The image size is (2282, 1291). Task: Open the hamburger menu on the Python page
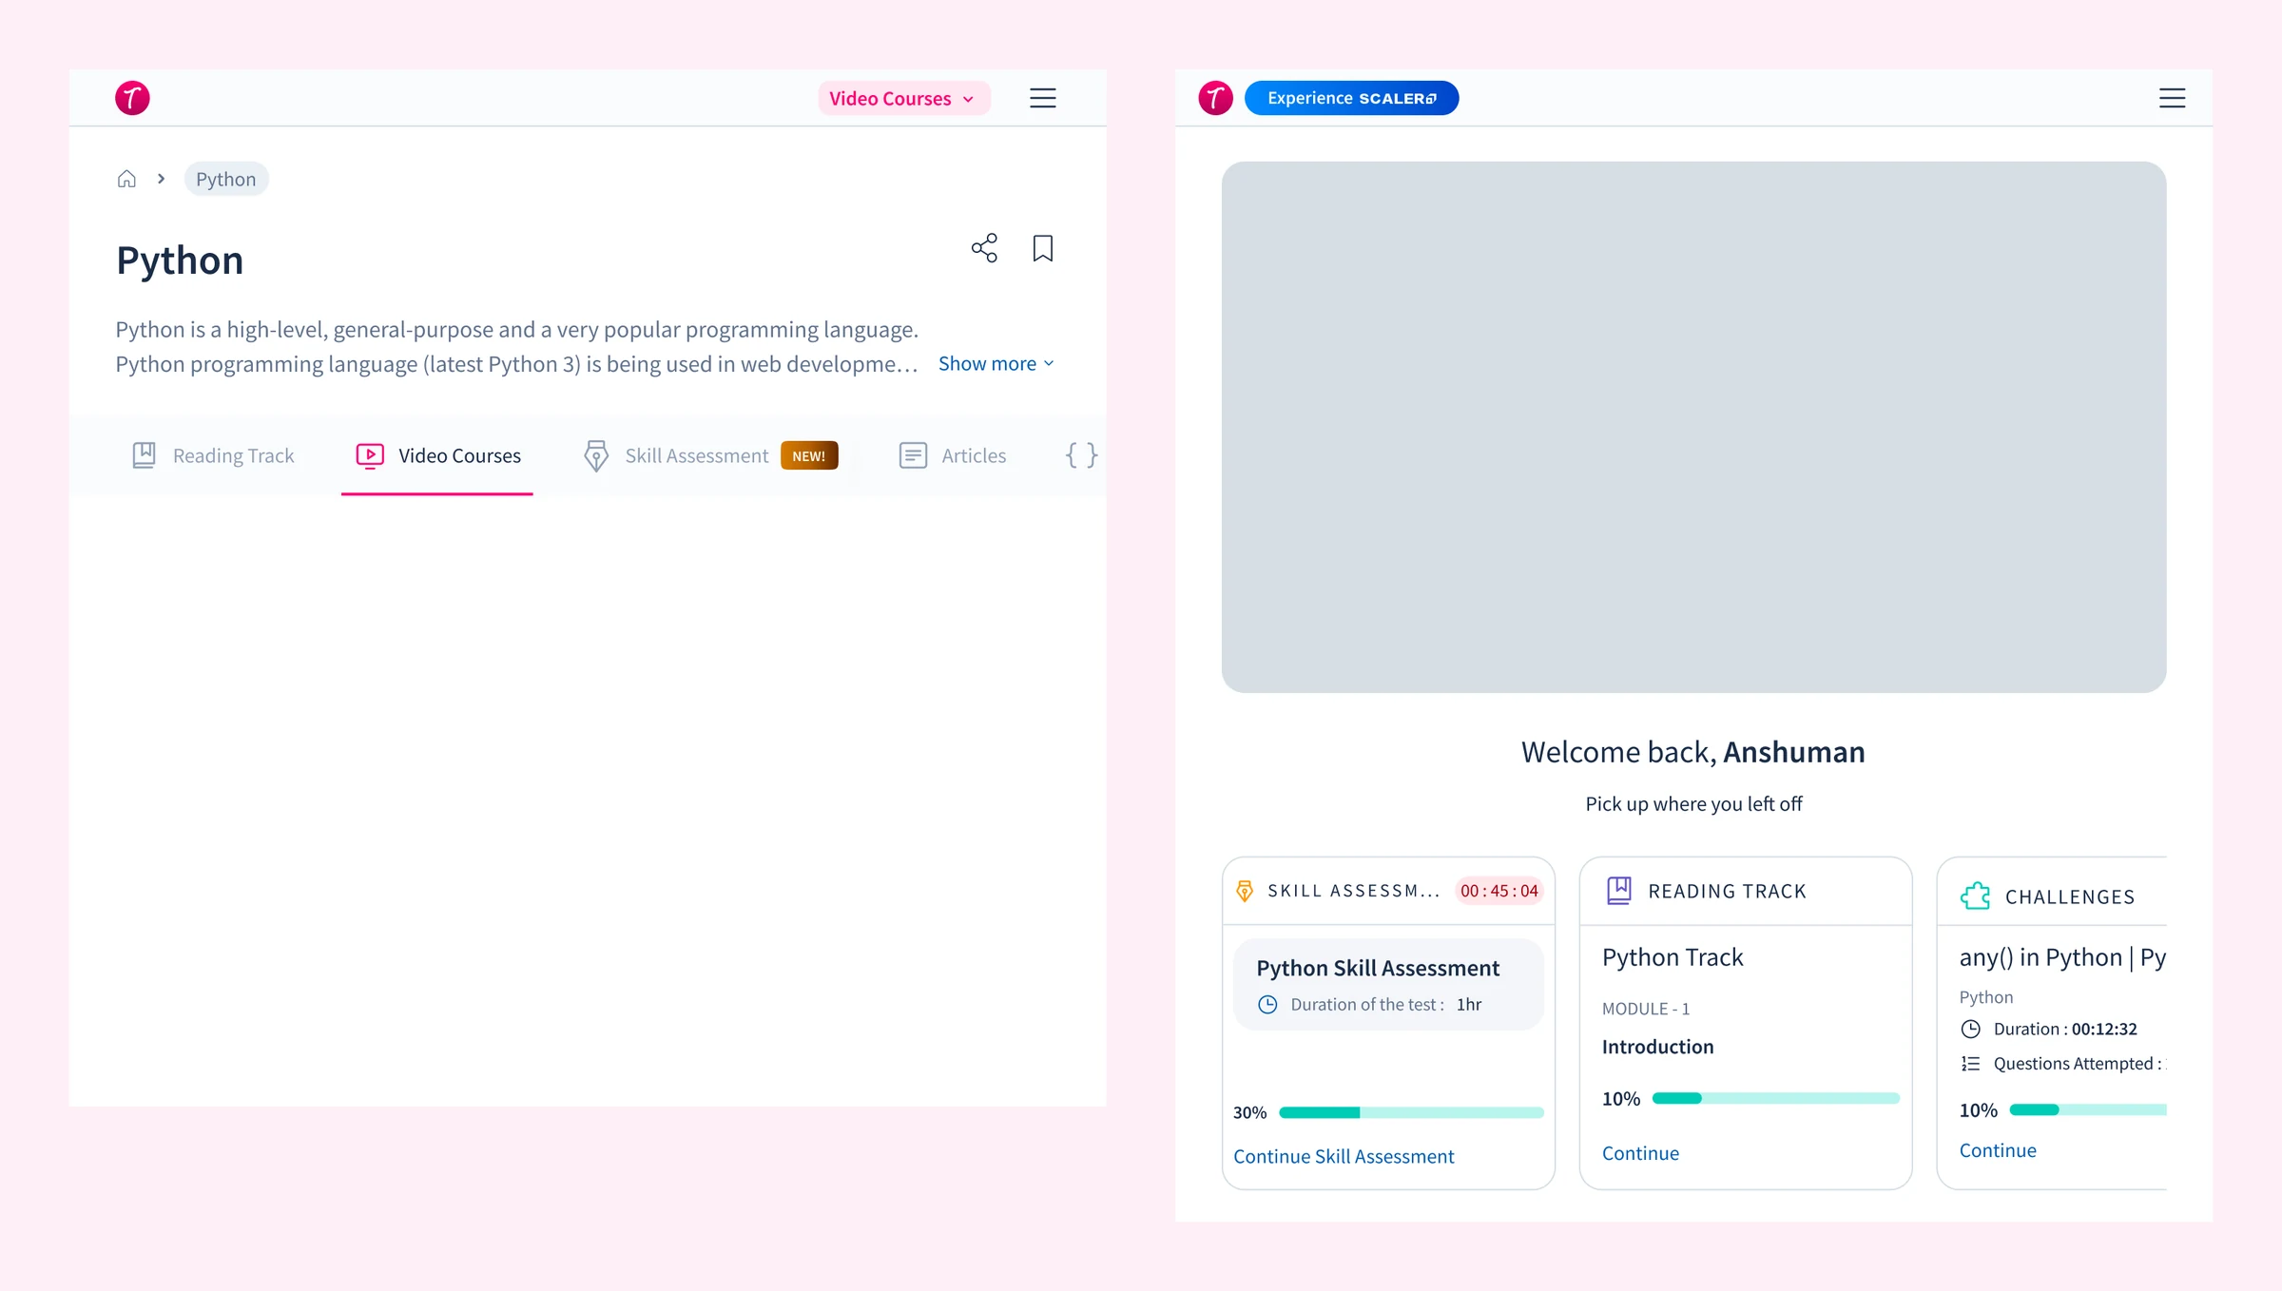(1043, 98)
